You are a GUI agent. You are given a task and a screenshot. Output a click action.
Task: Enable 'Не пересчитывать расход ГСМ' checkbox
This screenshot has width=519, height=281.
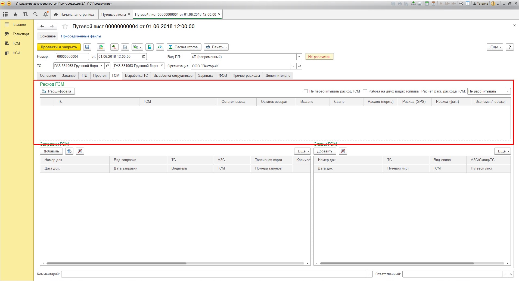point(306,91)
